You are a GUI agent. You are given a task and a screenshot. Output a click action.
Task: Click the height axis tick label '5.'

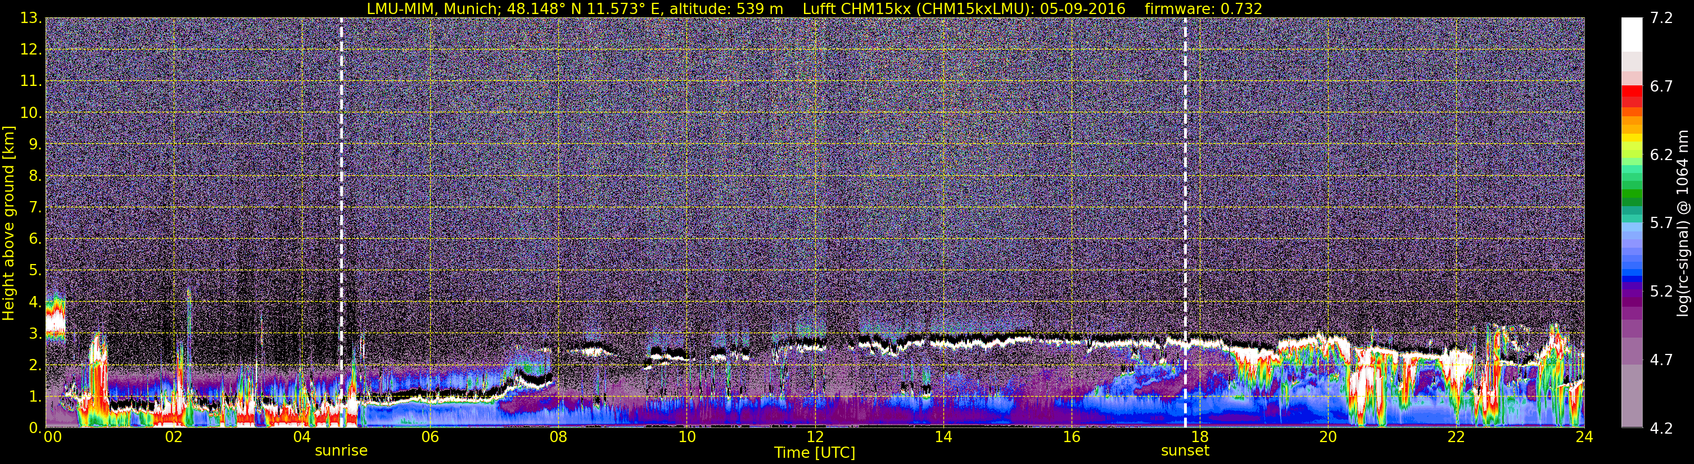[35, 271]
